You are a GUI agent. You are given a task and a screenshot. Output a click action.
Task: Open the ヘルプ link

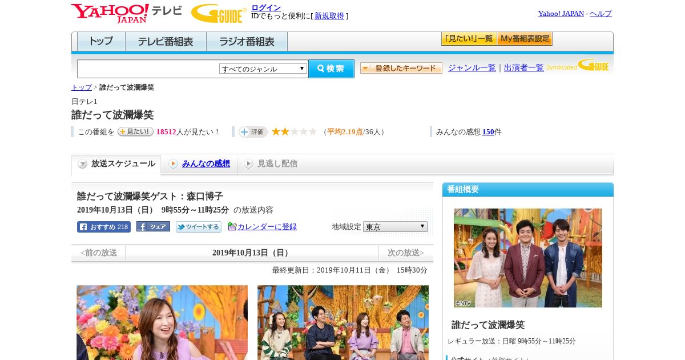601,14
